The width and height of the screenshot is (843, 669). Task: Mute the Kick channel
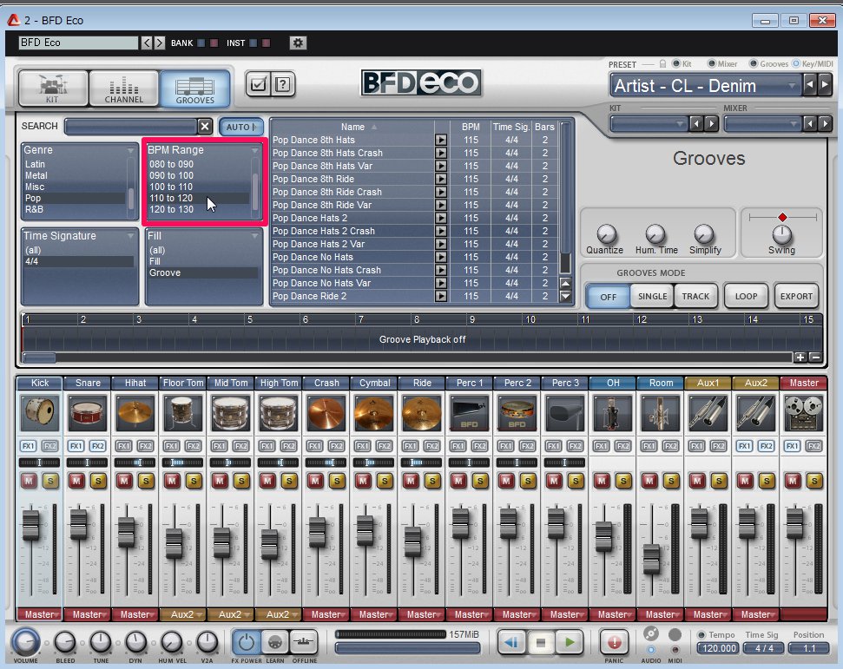(x=29, y=481)
